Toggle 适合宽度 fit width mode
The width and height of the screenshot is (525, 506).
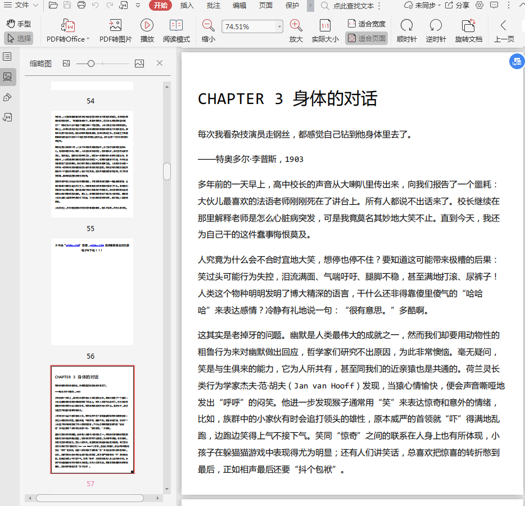click(366, 24)
